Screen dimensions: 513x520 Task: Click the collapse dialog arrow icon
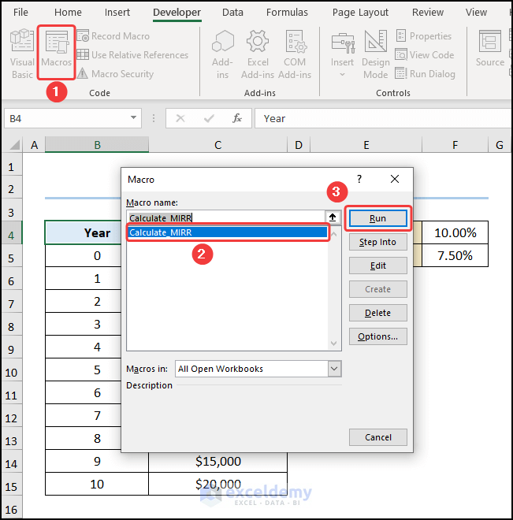coord(333,217)
